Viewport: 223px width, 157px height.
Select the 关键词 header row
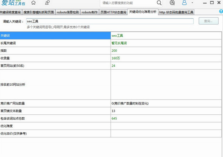coord(111,36)
